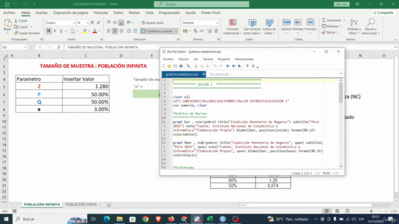The height and width of the screenshot is (224, 399).
Task: Open Formato condicional in Estilos group
Action: point(233,27)
